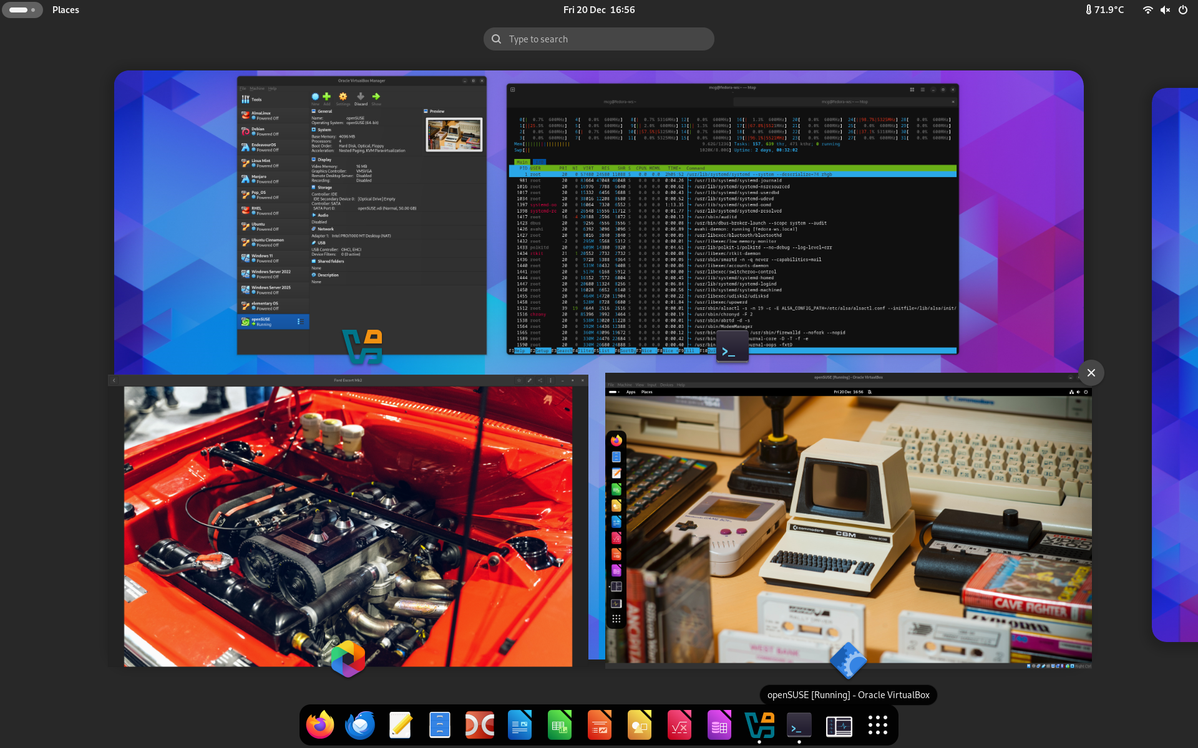Open LibreOffice Base database icon
The image size is (1198, 748).
719,726
